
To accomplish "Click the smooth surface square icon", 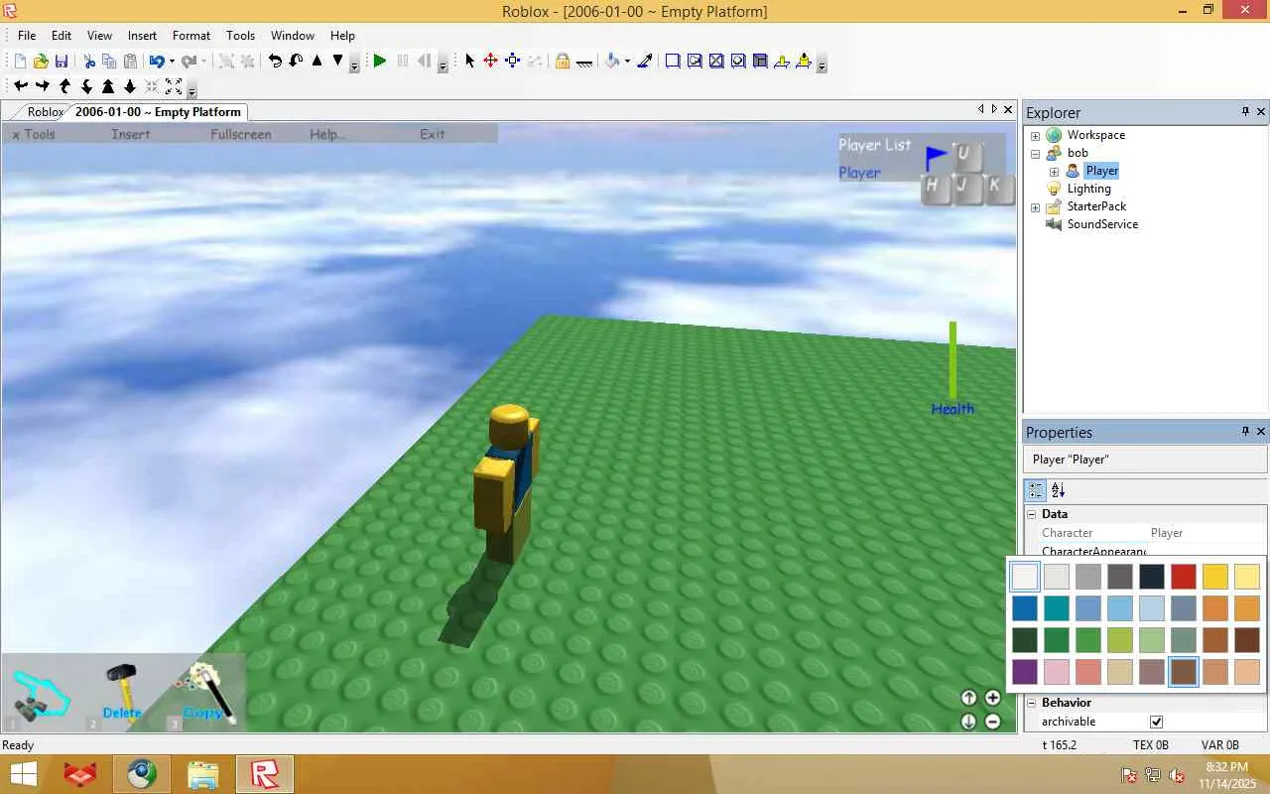I will point(673,62).
